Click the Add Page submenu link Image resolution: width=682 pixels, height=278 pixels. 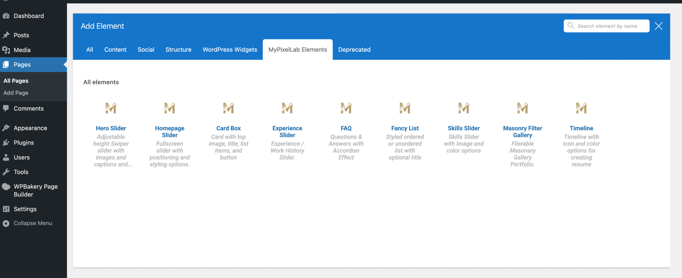click(x=16, y=93)
